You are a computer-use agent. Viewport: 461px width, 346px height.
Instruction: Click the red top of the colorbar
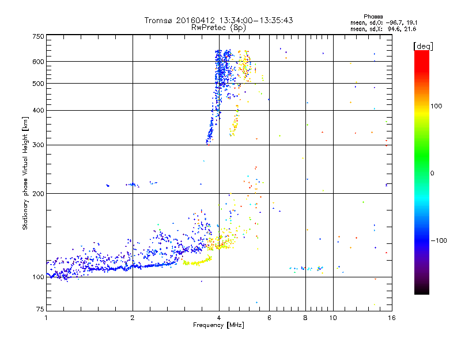[422, 54]
